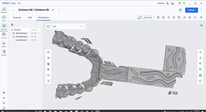This screenshot has height=112, width=206.
Task: Toggle the data tree list icon
Action: pos(12,25)
